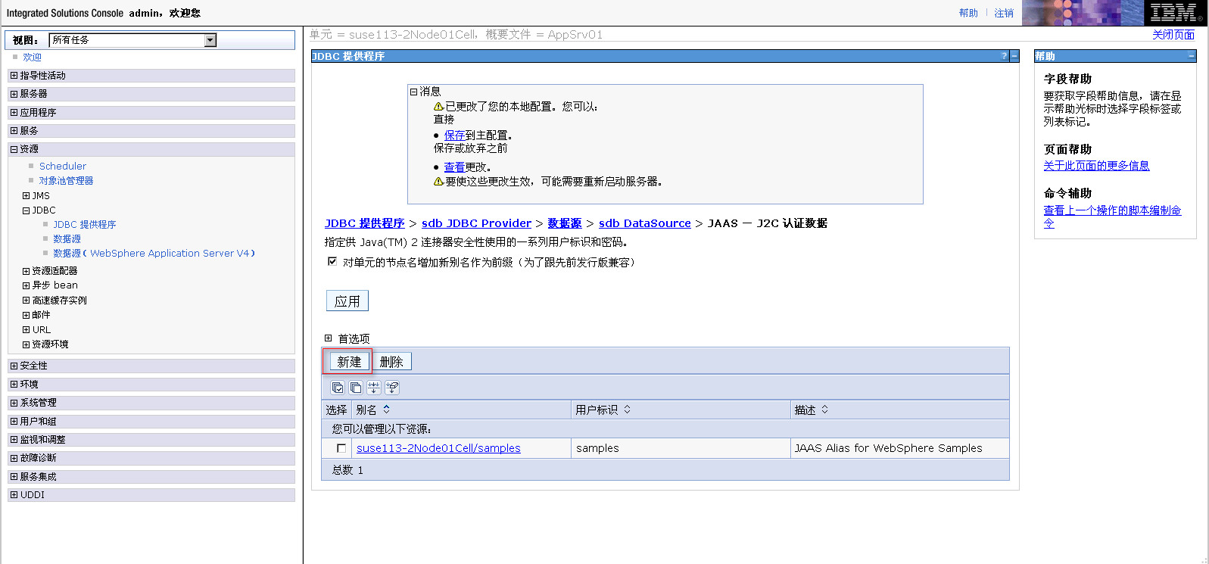Viewport: 1209px width, 564px height.
Task: Click the 关闭页面 link
Action: coord(1173,35)
